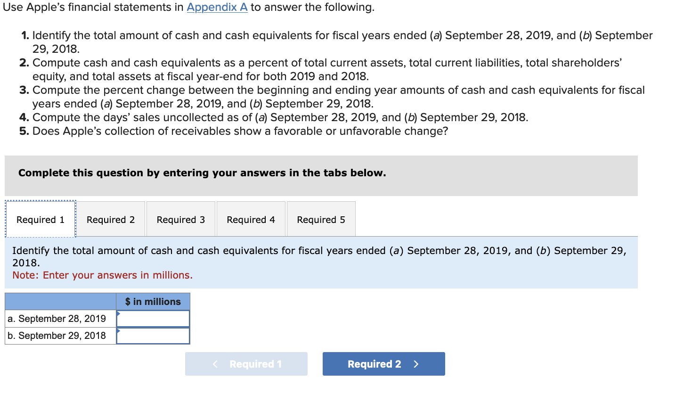Screen dimensions: 684x411
Task: Switch to the Required 5 tab
Action: pos(321,219)
